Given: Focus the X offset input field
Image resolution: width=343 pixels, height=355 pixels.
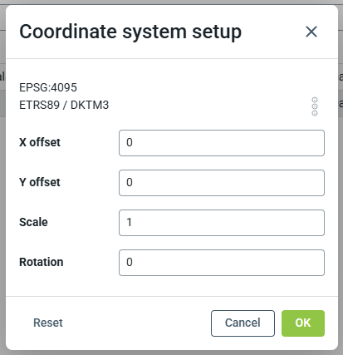Looking at the screenshot, I should pyautogui.click(x=222, y=143).
